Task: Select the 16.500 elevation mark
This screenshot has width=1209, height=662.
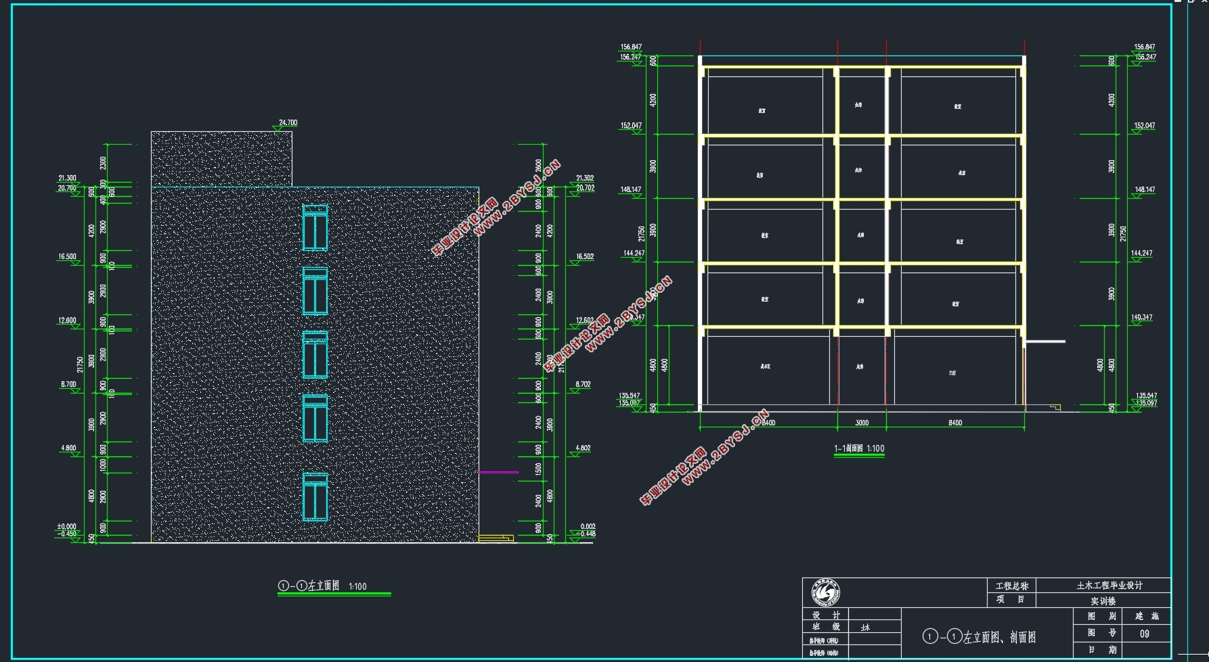Action: click(x=67, y=256)
